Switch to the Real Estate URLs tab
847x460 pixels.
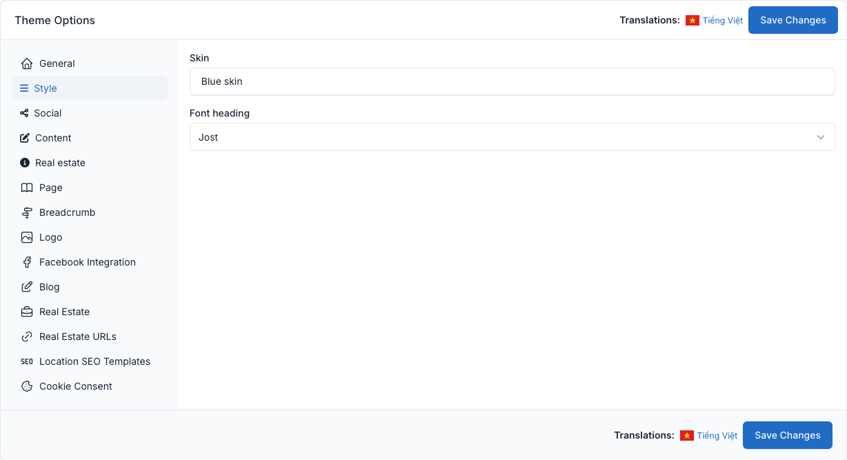[90, 337]
